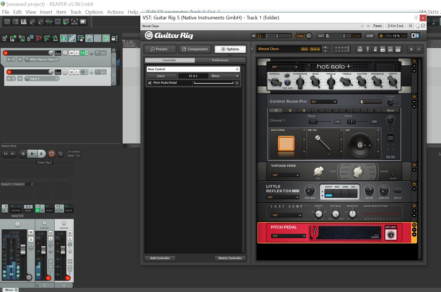Click the envelope trim icon on the Input 1 track
The width and height of the screenshot is (441, 292).
(98, 72)
